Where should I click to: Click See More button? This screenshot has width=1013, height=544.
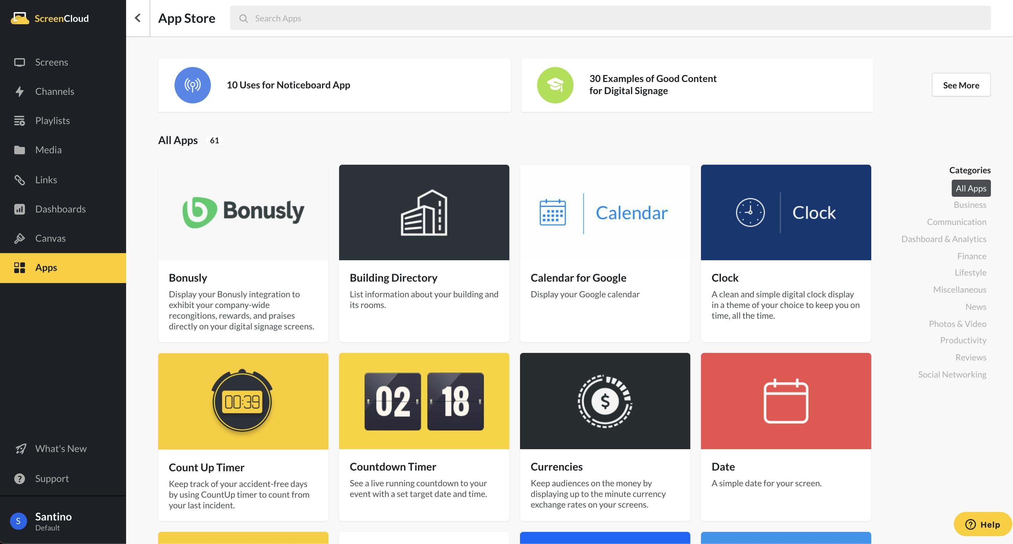tap(961, 85)
